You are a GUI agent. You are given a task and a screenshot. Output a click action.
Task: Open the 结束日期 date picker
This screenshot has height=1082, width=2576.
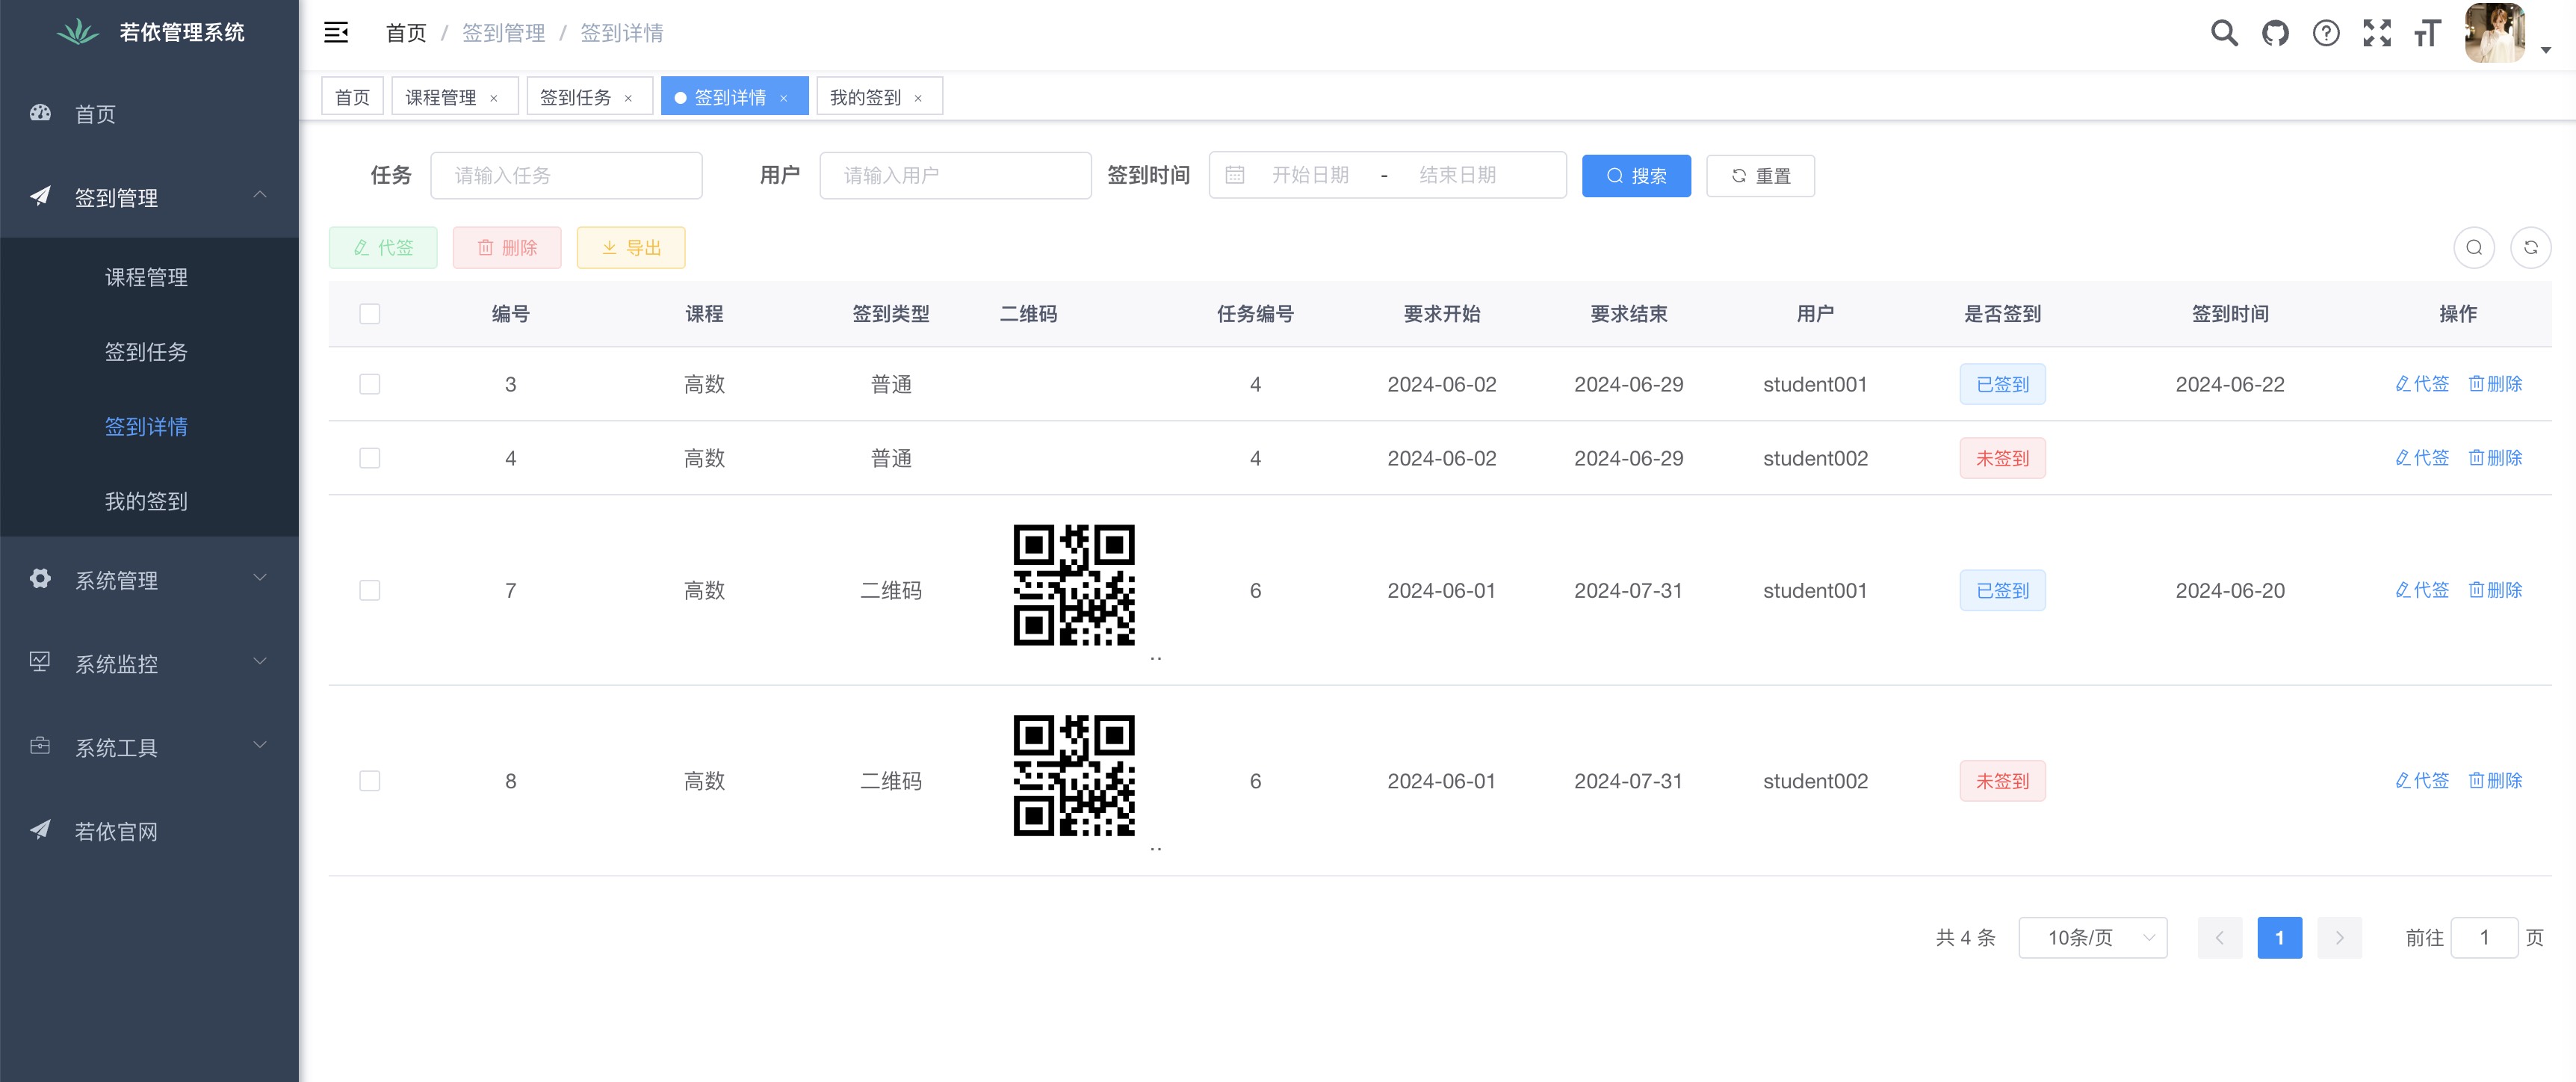[1457, 175]
